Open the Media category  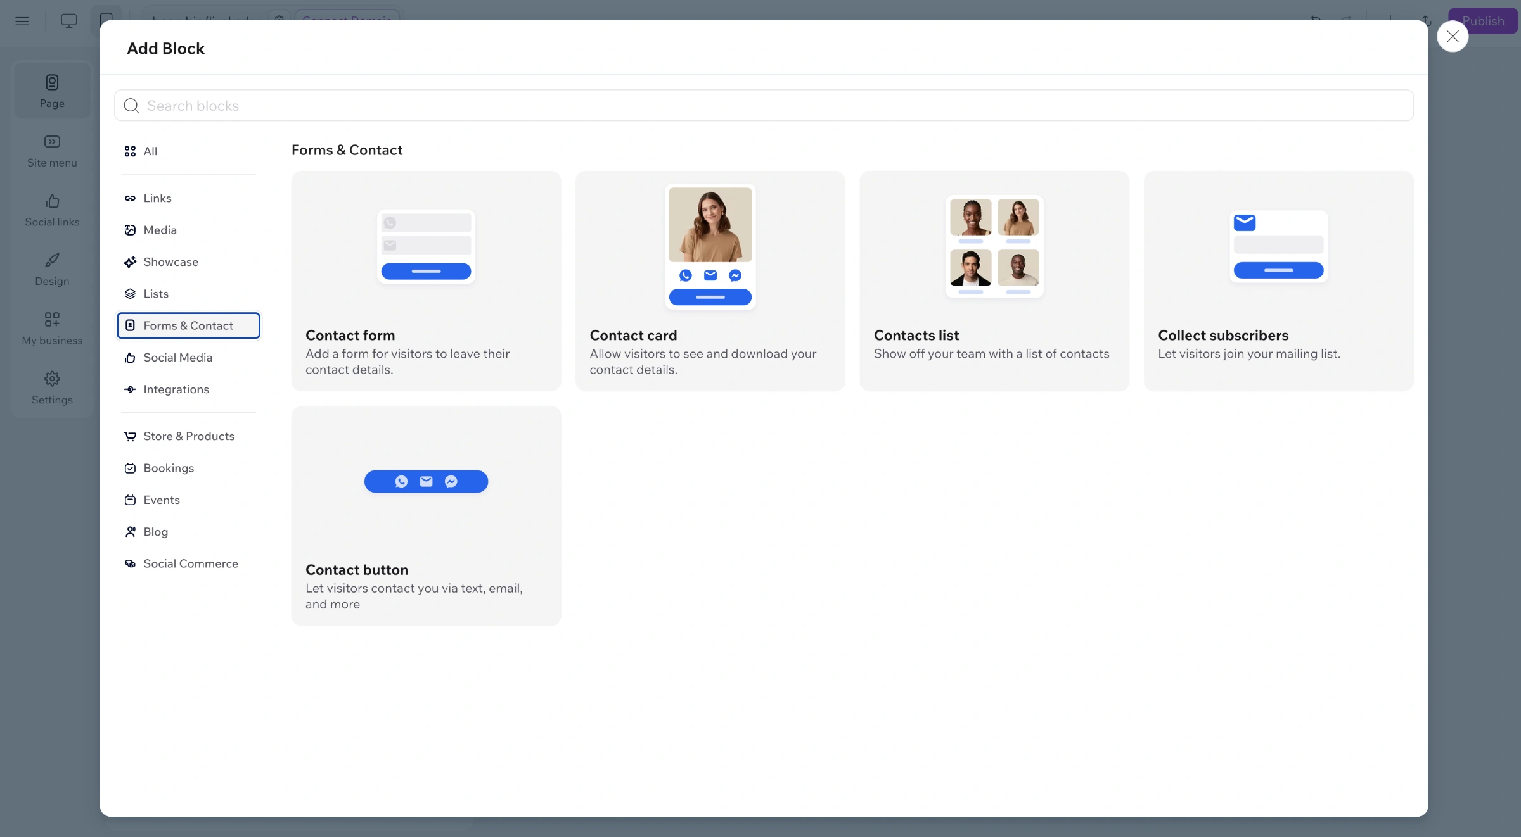[188, 230]
